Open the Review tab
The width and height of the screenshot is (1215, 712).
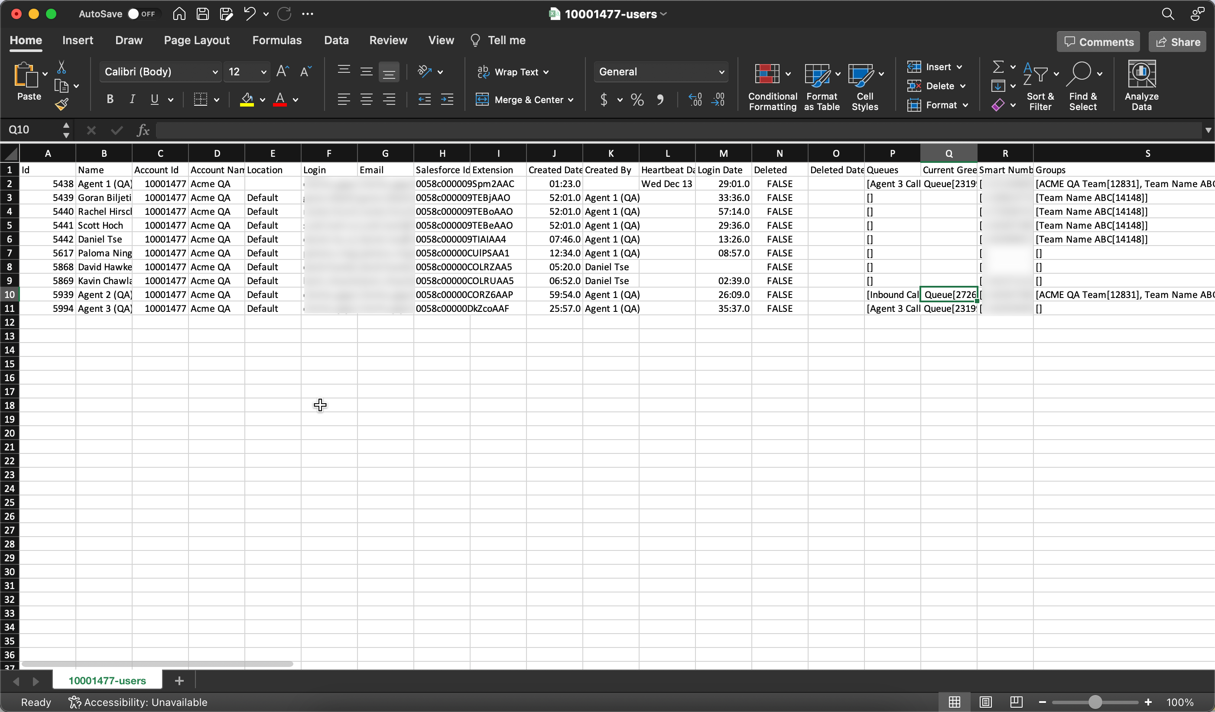388,40
